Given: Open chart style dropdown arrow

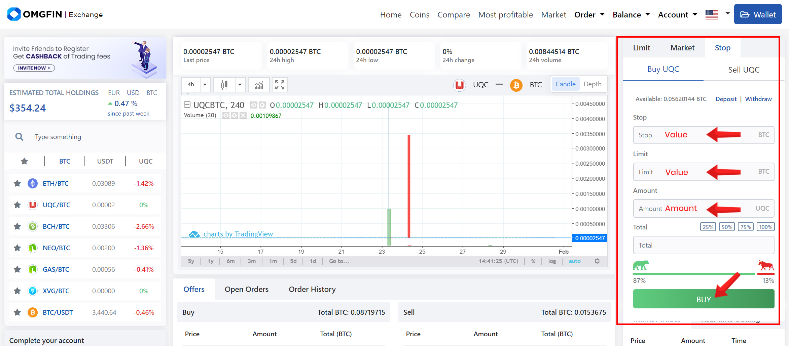Looking at the screenshot, I should (x=240, y=85).
